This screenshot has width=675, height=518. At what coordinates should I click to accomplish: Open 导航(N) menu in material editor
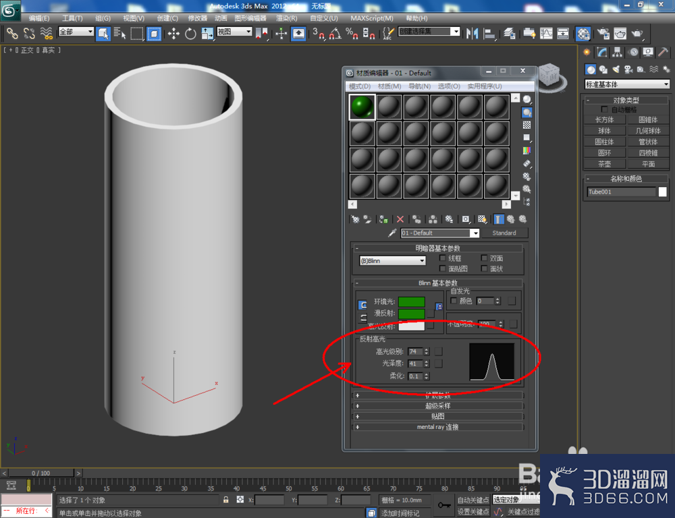[x=419, y=86]
